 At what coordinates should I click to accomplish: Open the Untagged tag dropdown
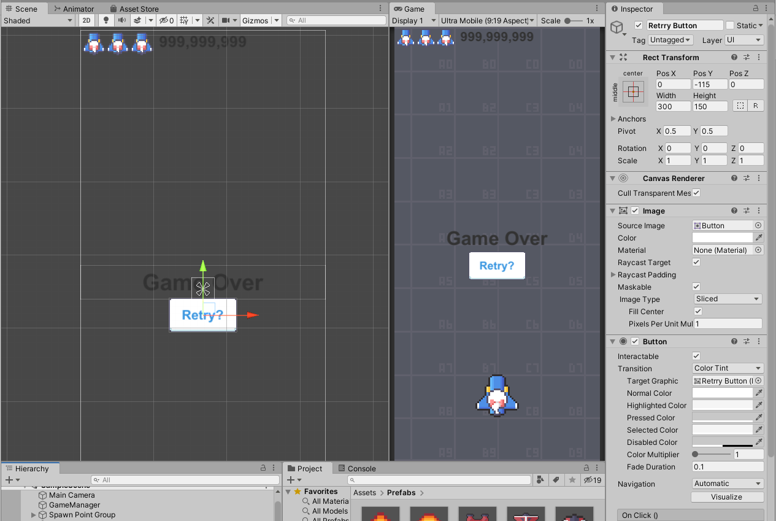click(670, 40)
